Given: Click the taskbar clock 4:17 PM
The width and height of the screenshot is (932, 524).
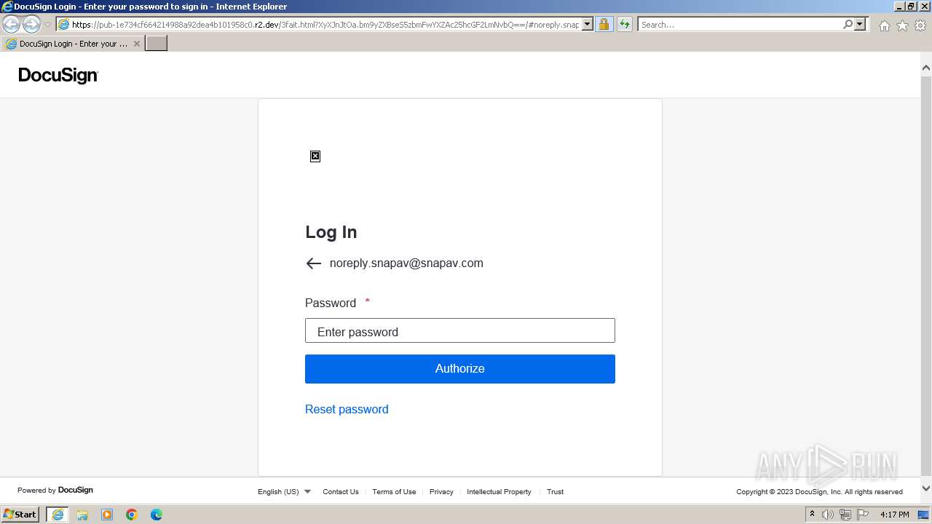Looking at the screenshot, I should pyautogui.click(x=894, y=515).
